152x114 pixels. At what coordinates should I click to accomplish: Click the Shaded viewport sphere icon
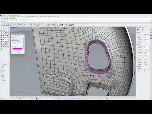pyautogui.click(x=58, y=25)
